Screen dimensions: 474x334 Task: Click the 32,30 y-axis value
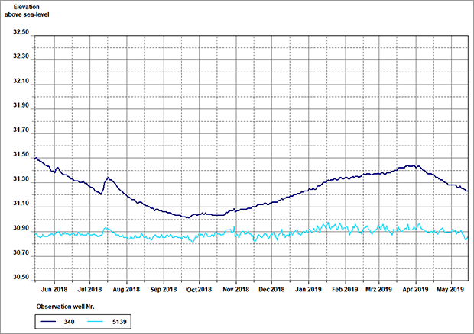tap(21, 56)
